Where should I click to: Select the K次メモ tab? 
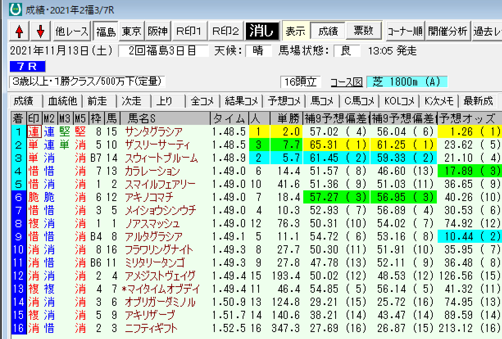(x=439, y=100)
